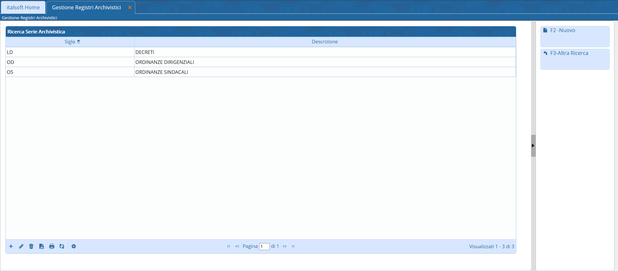Switch to the italsoft Home tab

point(23,7)
